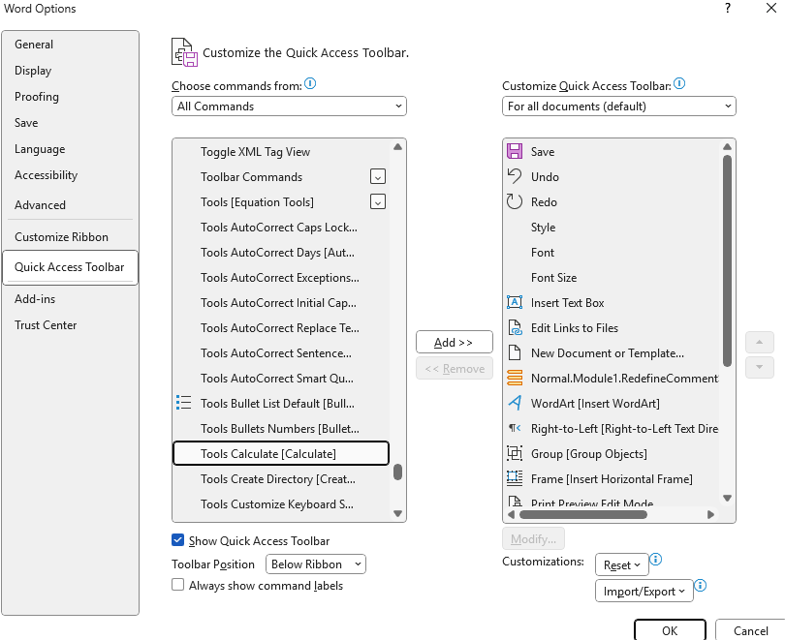
Task: Click commands list vertical scrollbar thumb
Action: 398,472
